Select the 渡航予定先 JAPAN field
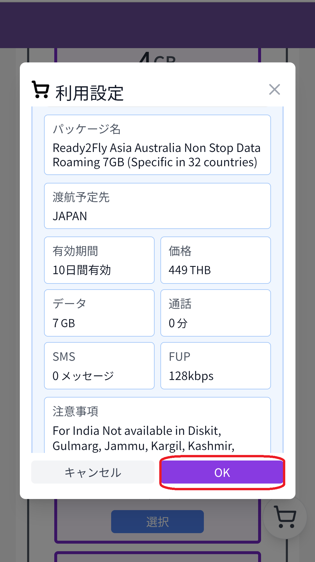This screenshot has width=315, height=562. tap(157, 206)
